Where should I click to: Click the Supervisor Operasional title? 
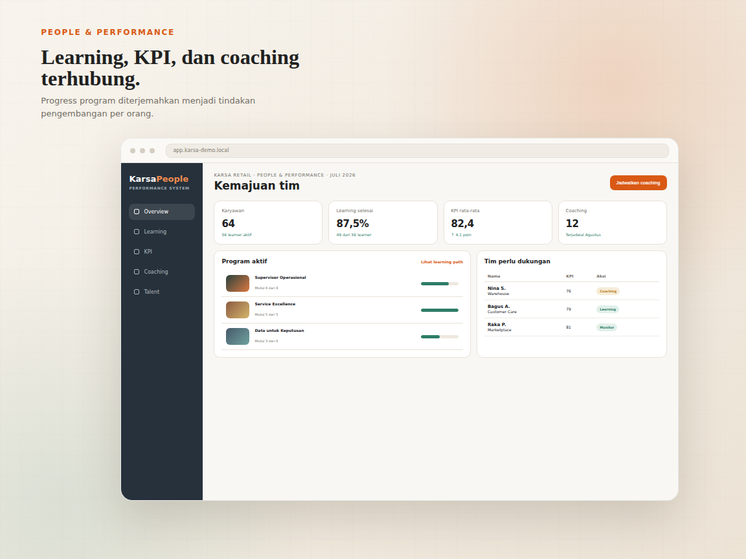point(280,278)
